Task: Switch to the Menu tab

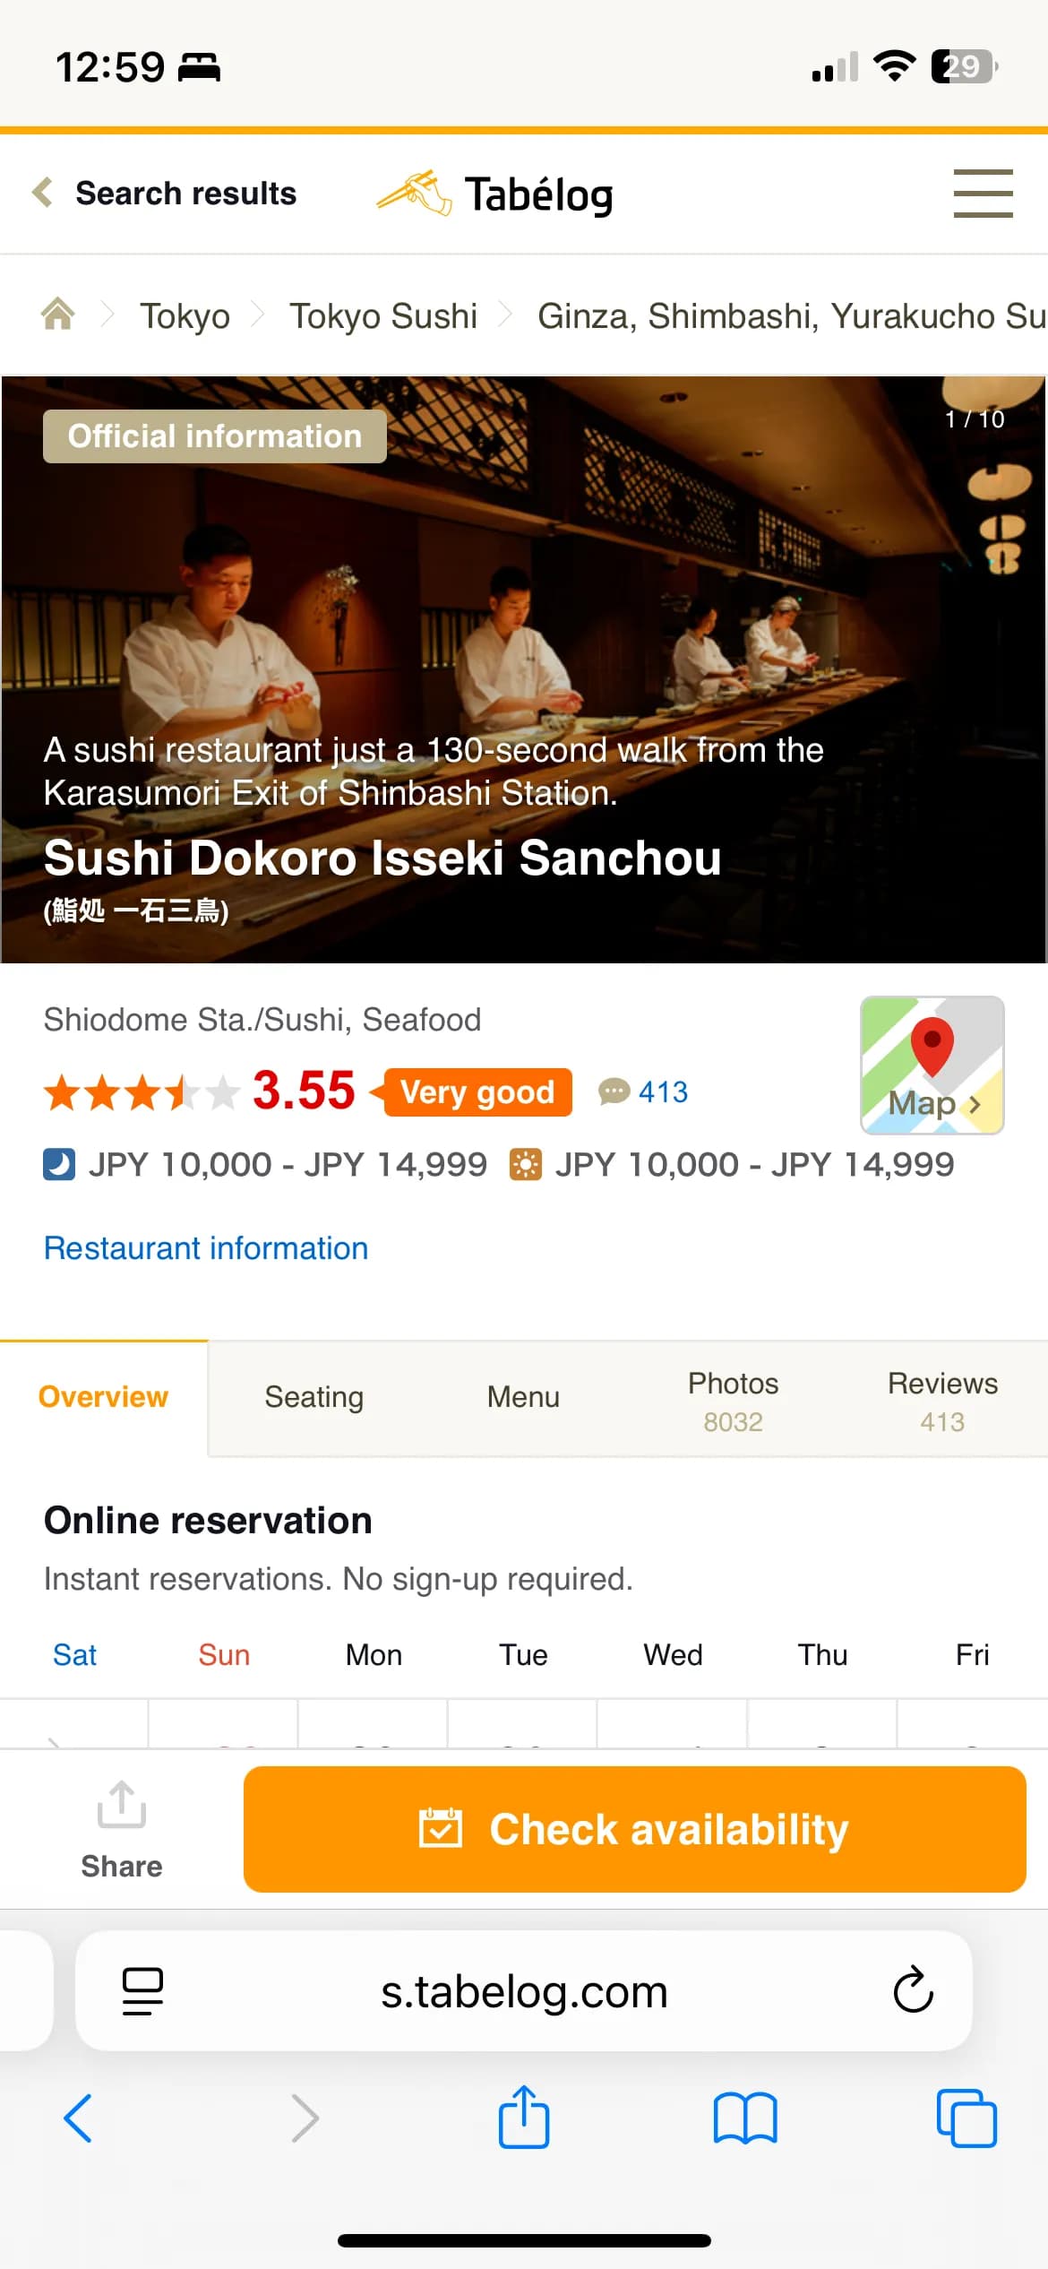Action: [523, 1397]
